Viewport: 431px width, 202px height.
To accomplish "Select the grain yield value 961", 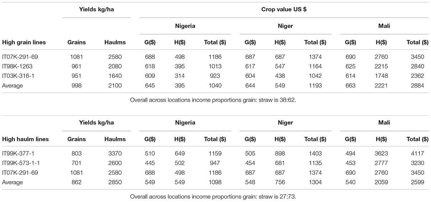I will coord(77,66).
